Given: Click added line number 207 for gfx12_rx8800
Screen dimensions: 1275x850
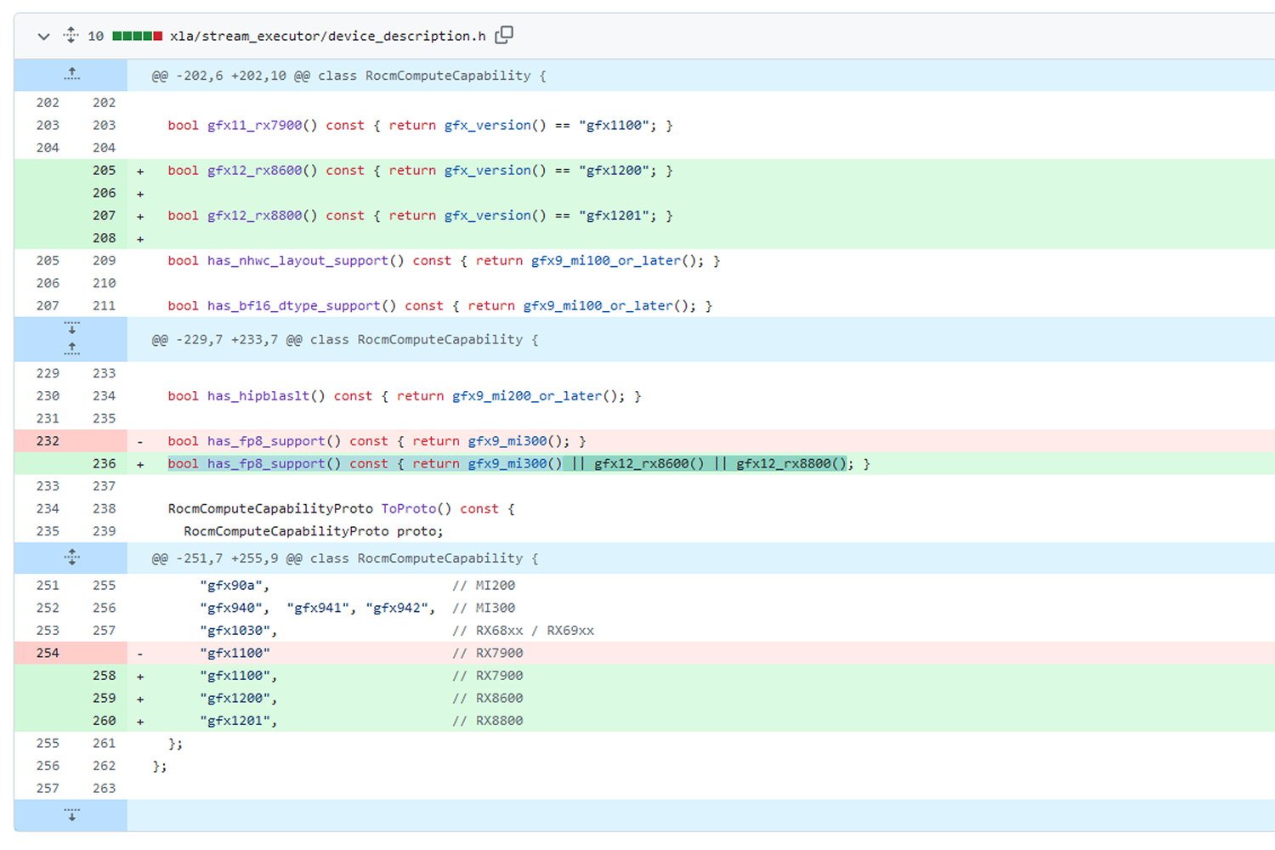Looking at the screenshot, I should click(x=104, y=216).
